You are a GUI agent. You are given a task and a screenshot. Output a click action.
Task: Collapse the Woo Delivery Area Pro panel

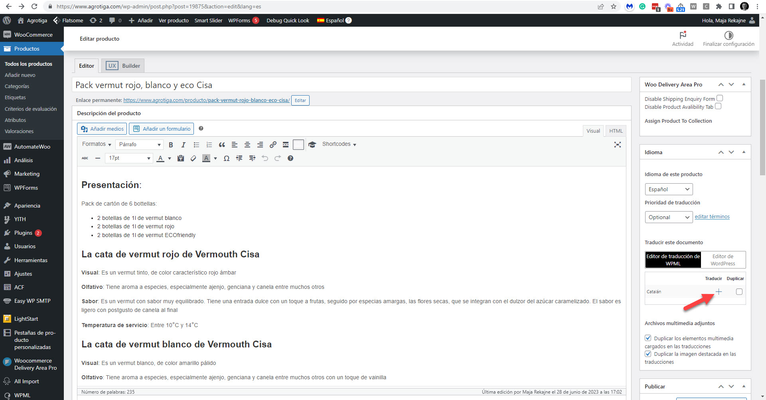[744, 84]
